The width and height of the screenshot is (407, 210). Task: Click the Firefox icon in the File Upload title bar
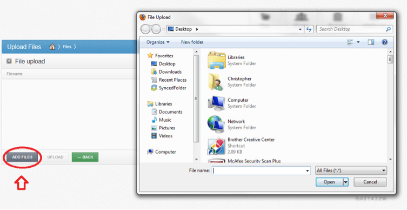[x=143, y=17]
